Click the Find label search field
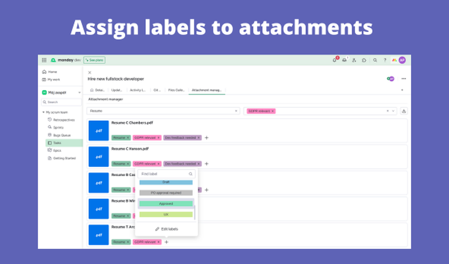 click(x=164, y=174)
